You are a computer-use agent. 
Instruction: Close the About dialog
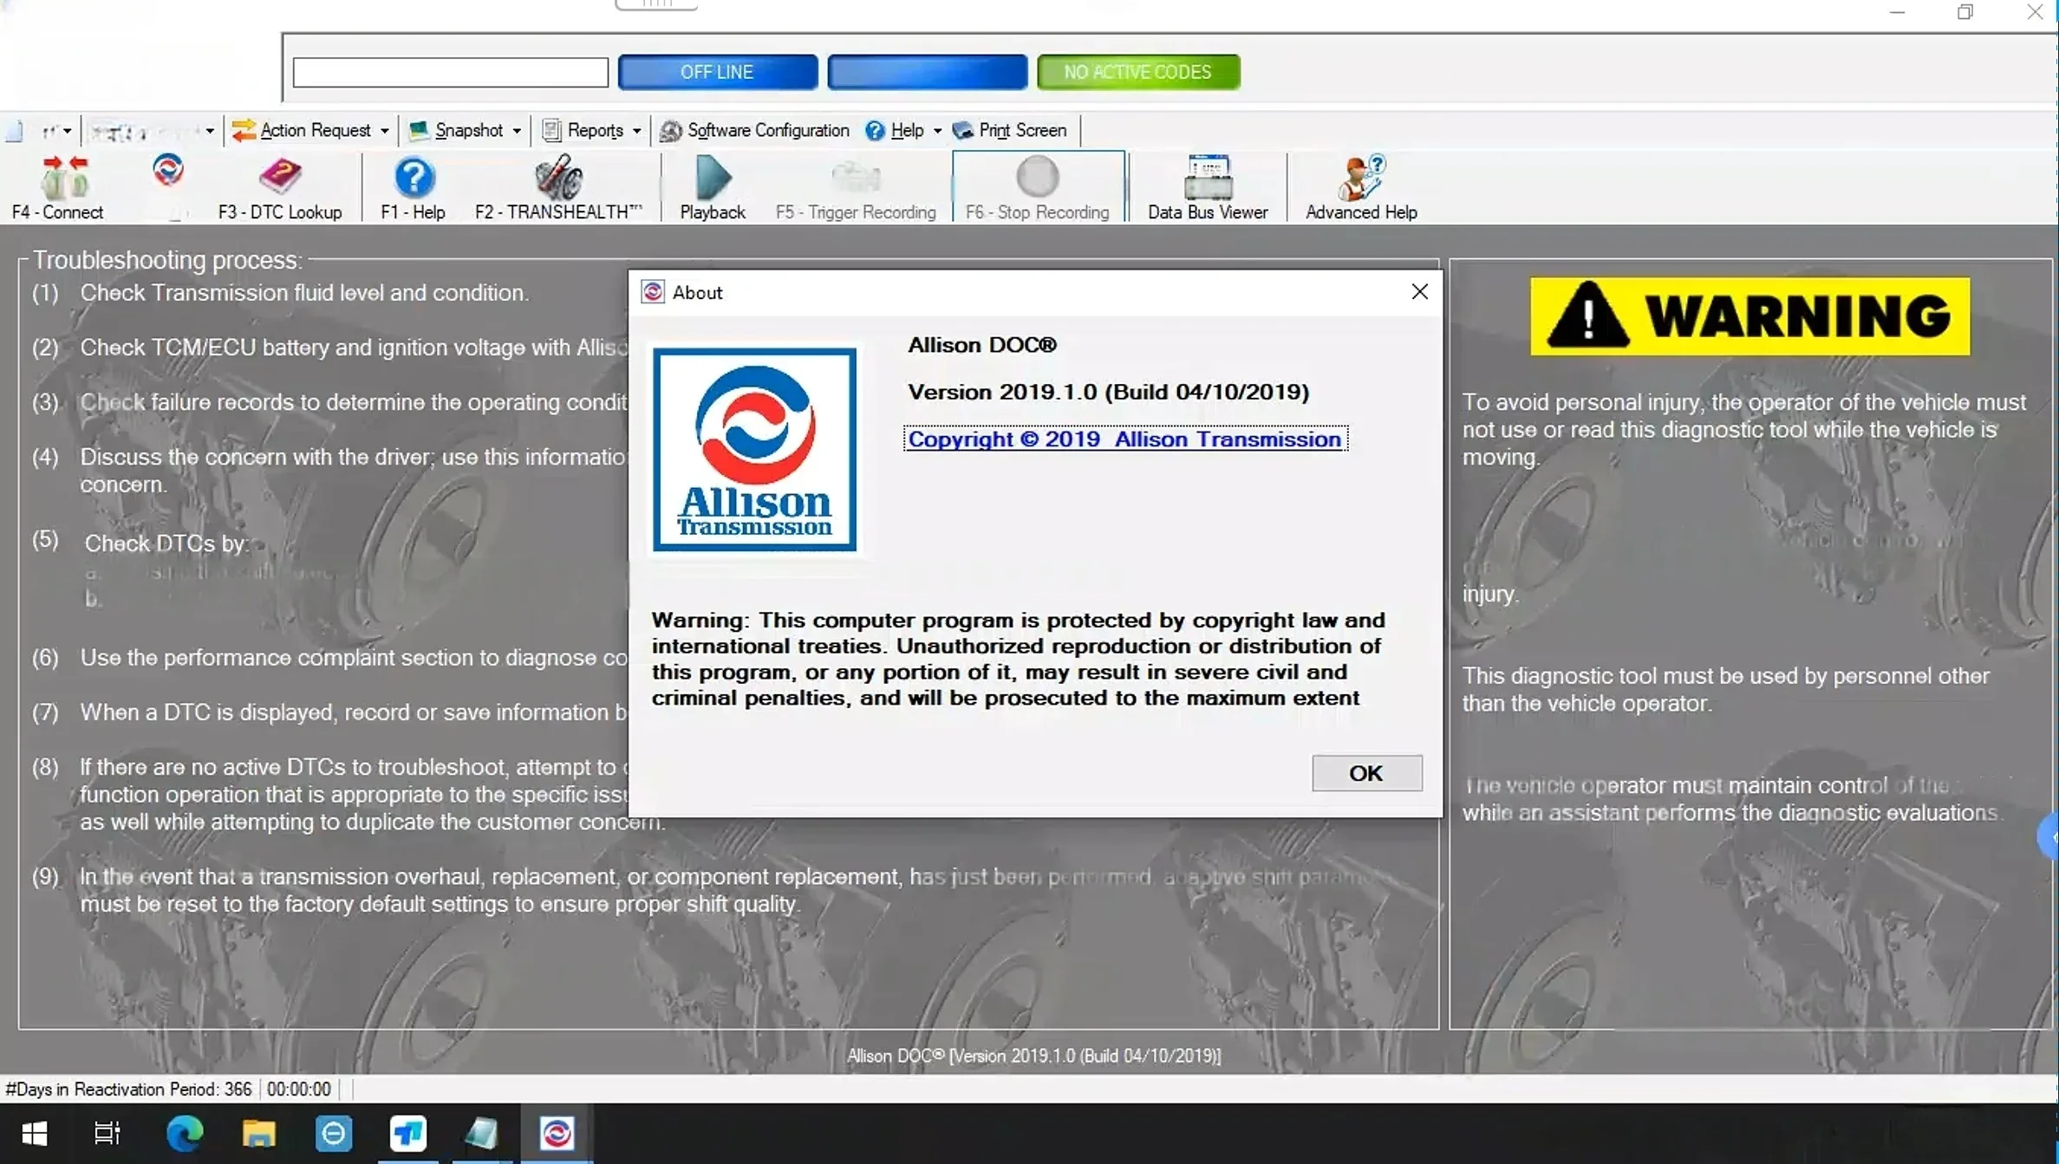(x=1419, y=292)
